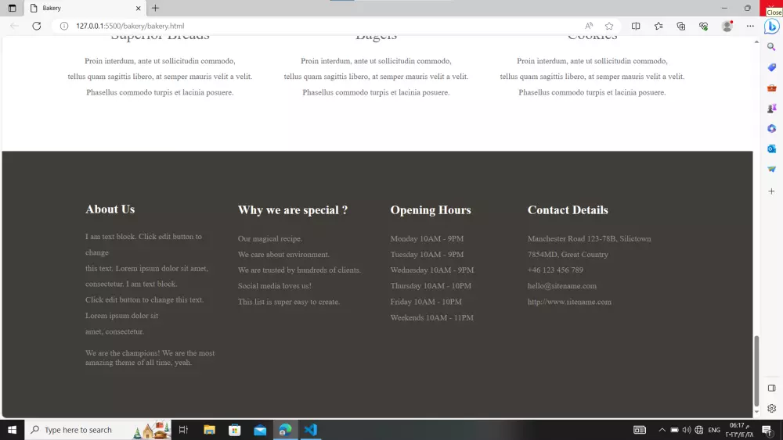Open tab actions menu icon
The image size is (783, 440).
[x=12, y=8]
